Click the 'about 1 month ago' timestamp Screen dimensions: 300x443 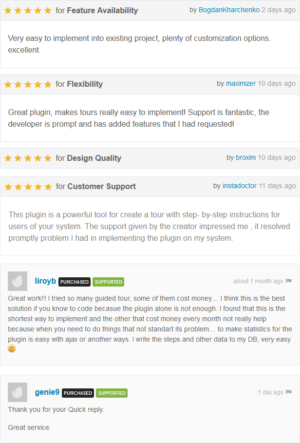258,281
